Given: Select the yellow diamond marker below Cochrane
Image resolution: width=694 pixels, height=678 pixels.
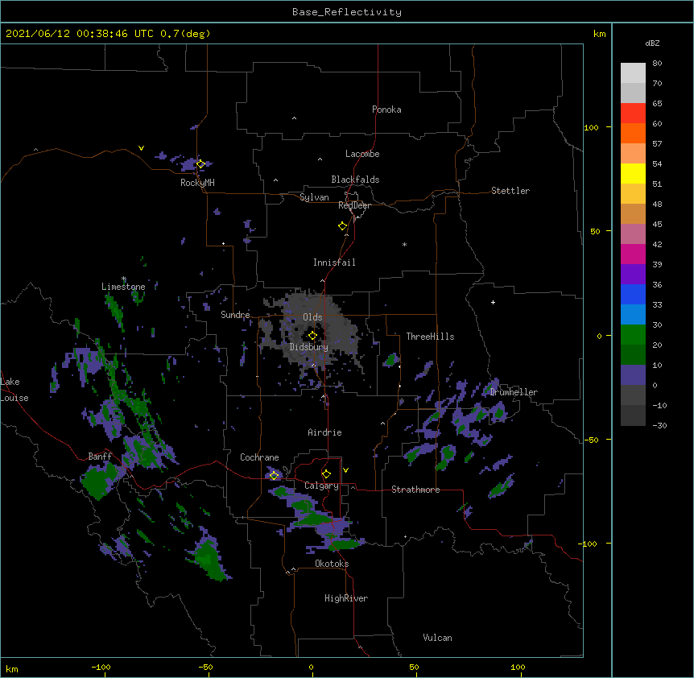Looking at the screenshot, I should [274, 475].
